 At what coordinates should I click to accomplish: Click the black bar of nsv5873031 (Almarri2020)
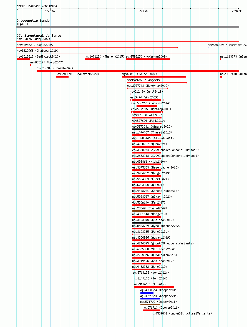pyautogui.click(x=146, y=129)
